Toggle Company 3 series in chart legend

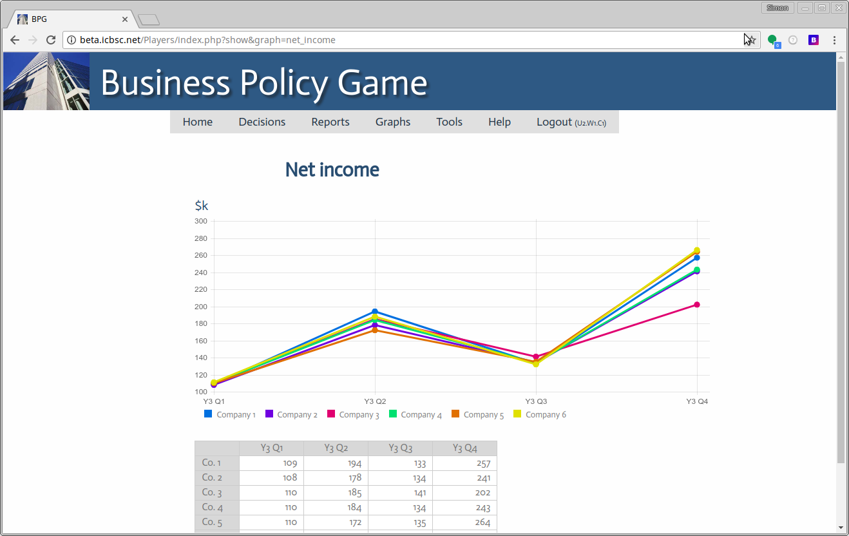(353, 414)
